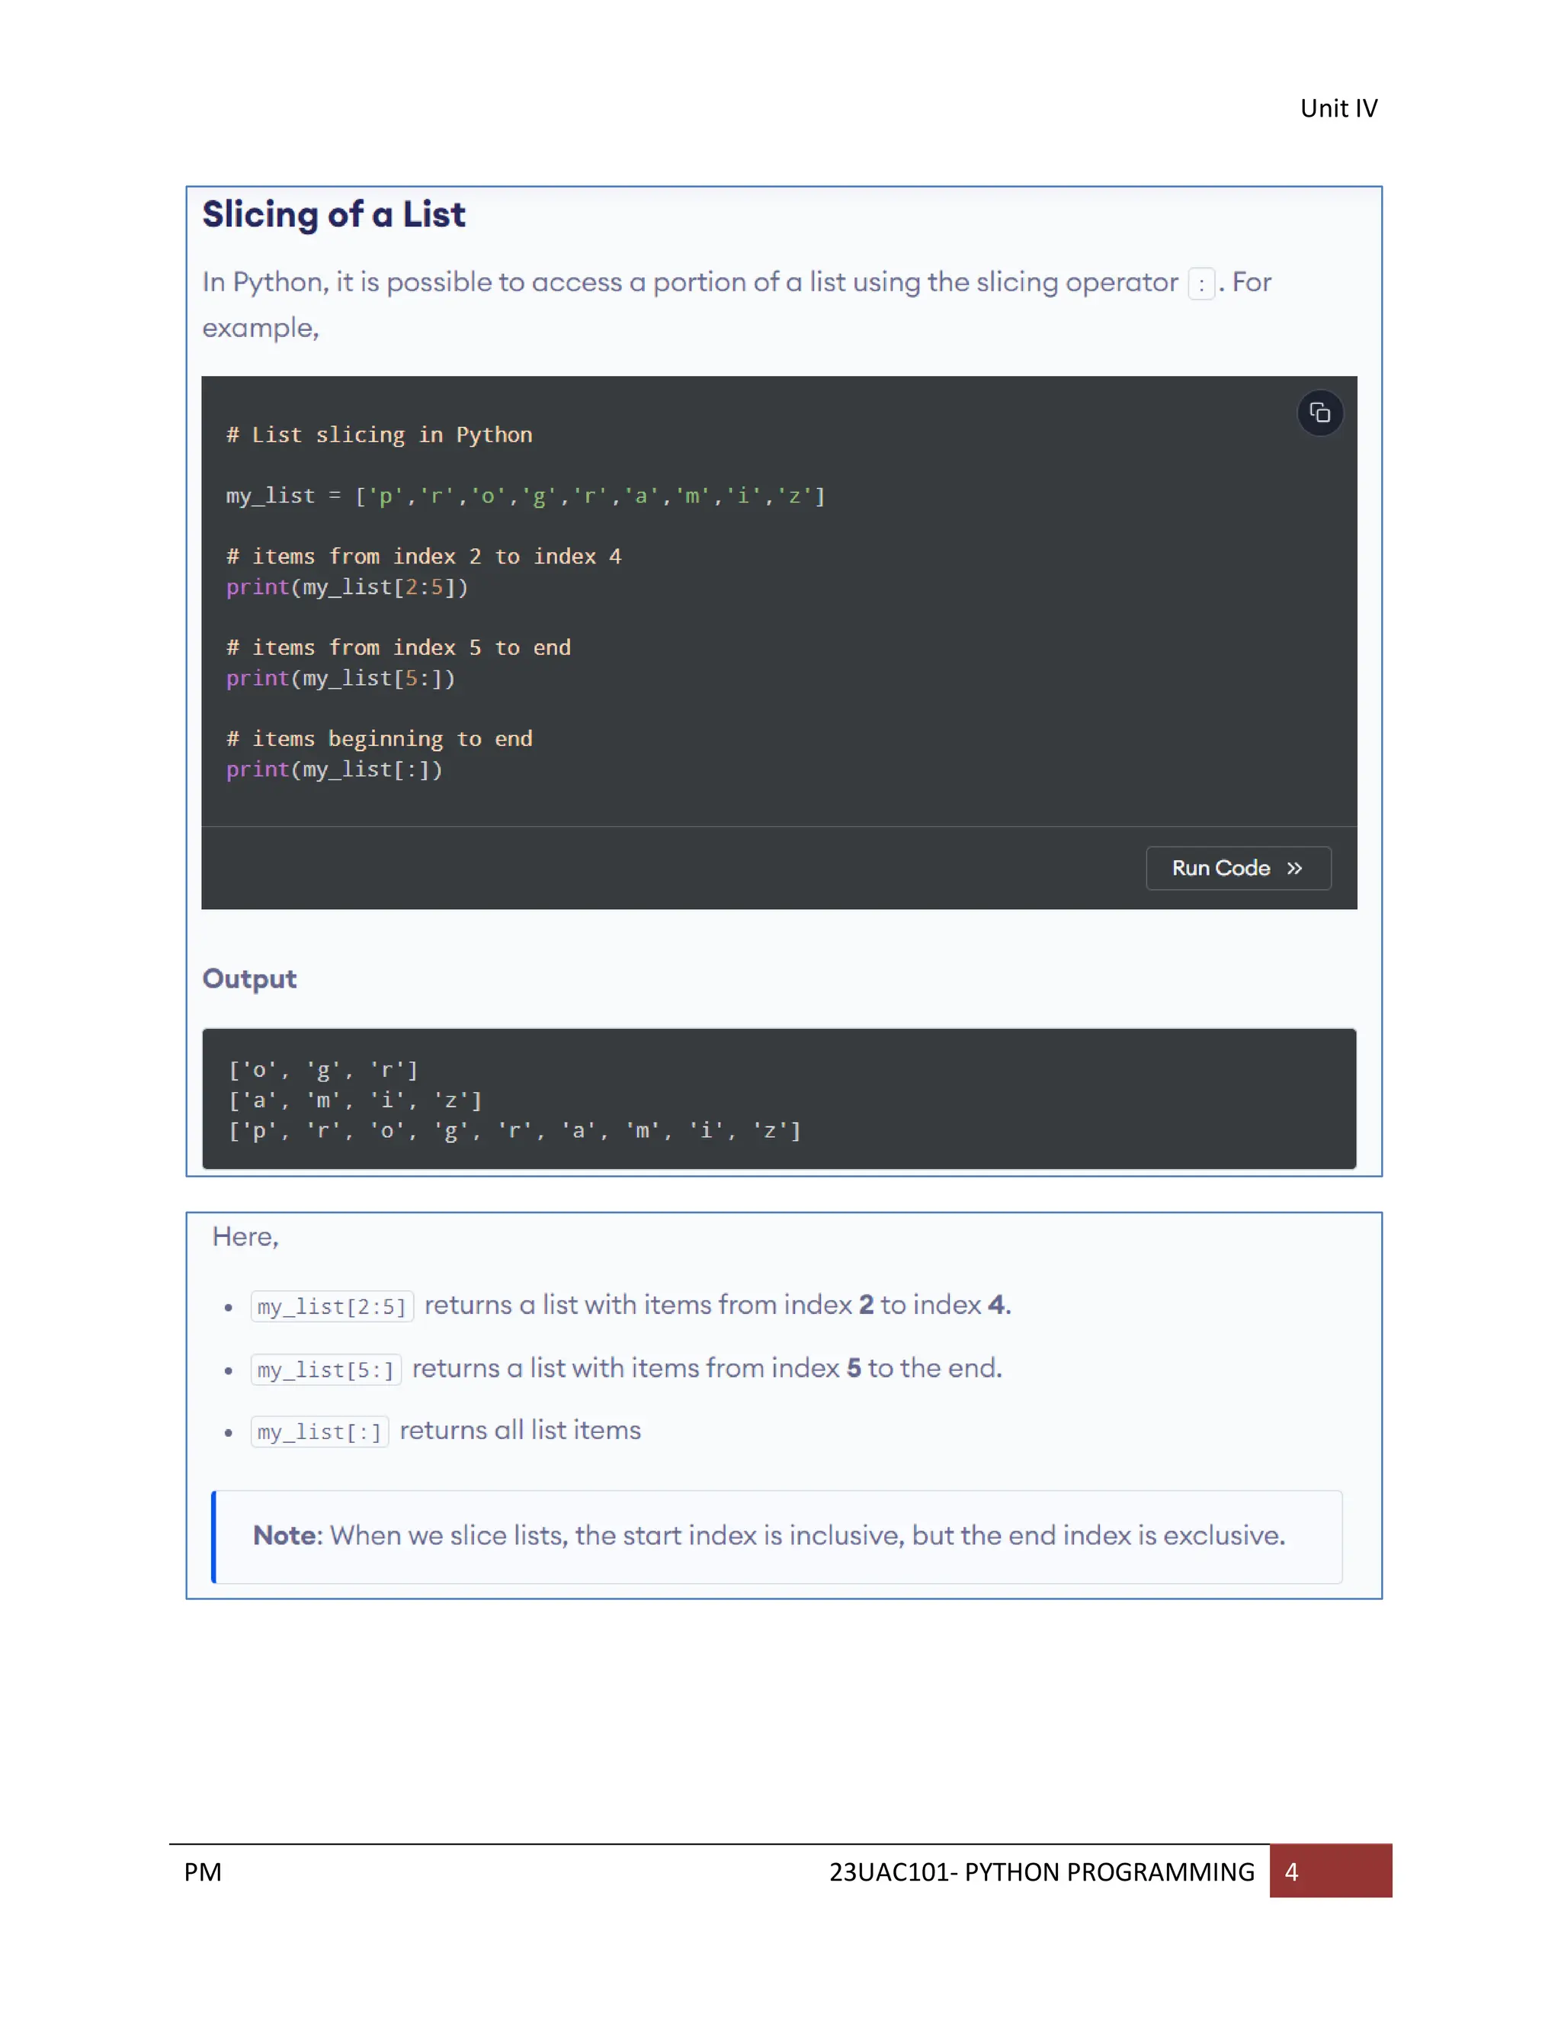Click the 'Slicing of a List' heading

point(334,215)
